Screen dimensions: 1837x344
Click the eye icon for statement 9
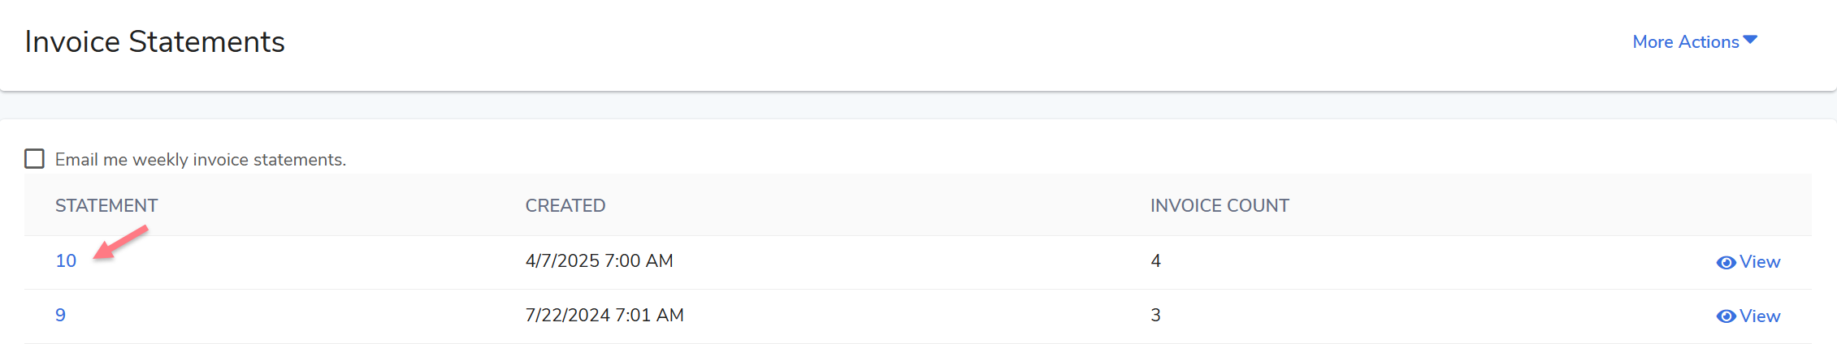click(1726, 316)
